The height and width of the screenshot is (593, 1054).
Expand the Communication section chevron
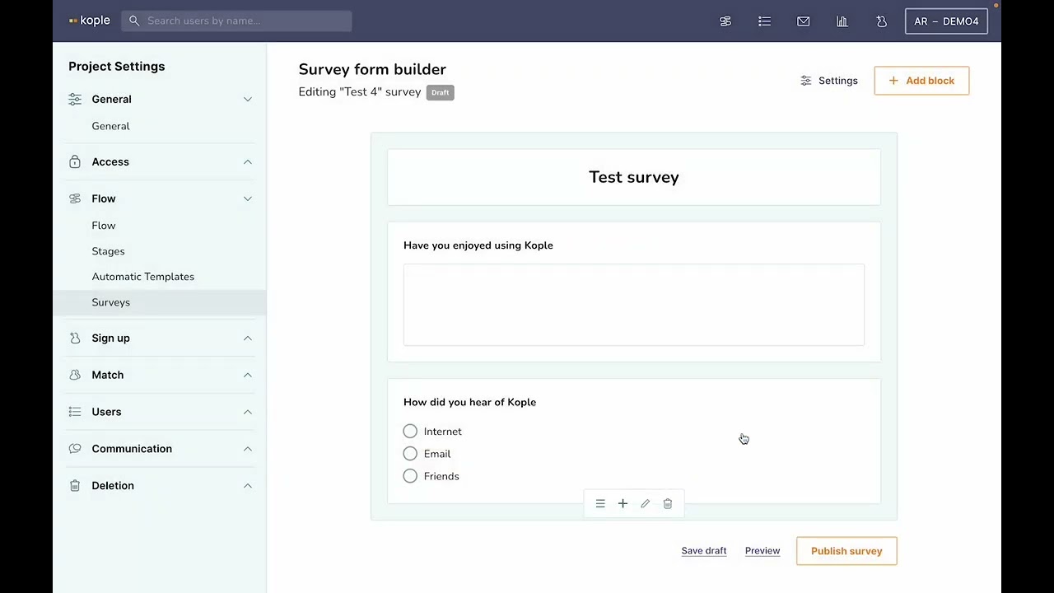pyautogui.click(x=247, y=449)
